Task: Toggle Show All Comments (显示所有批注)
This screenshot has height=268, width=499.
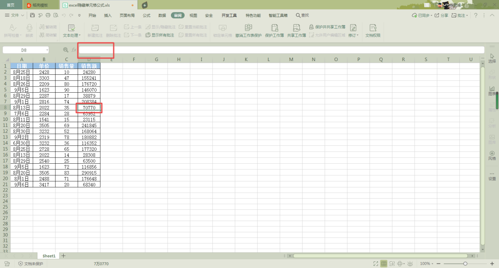Action: pos(160,35)
